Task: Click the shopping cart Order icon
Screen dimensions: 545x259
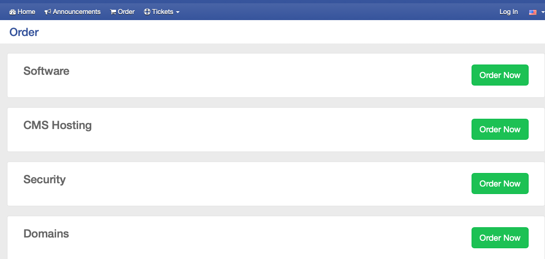Action: click(x=113, y=12)
